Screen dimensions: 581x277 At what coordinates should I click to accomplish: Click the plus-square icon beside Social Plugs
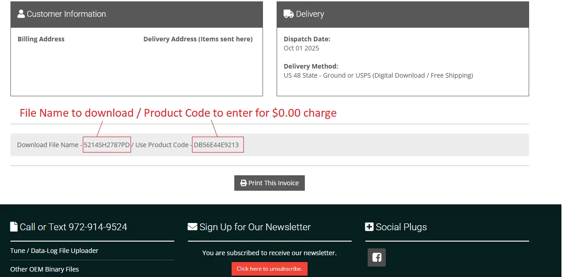coord(369,227)
